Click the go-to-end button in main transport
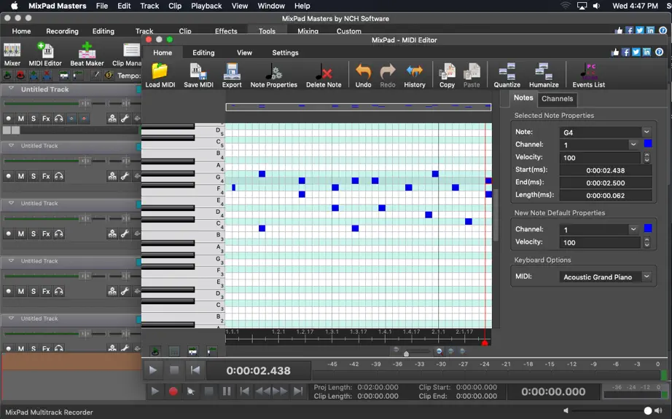The image size is (672, 419). pos(298,391)
